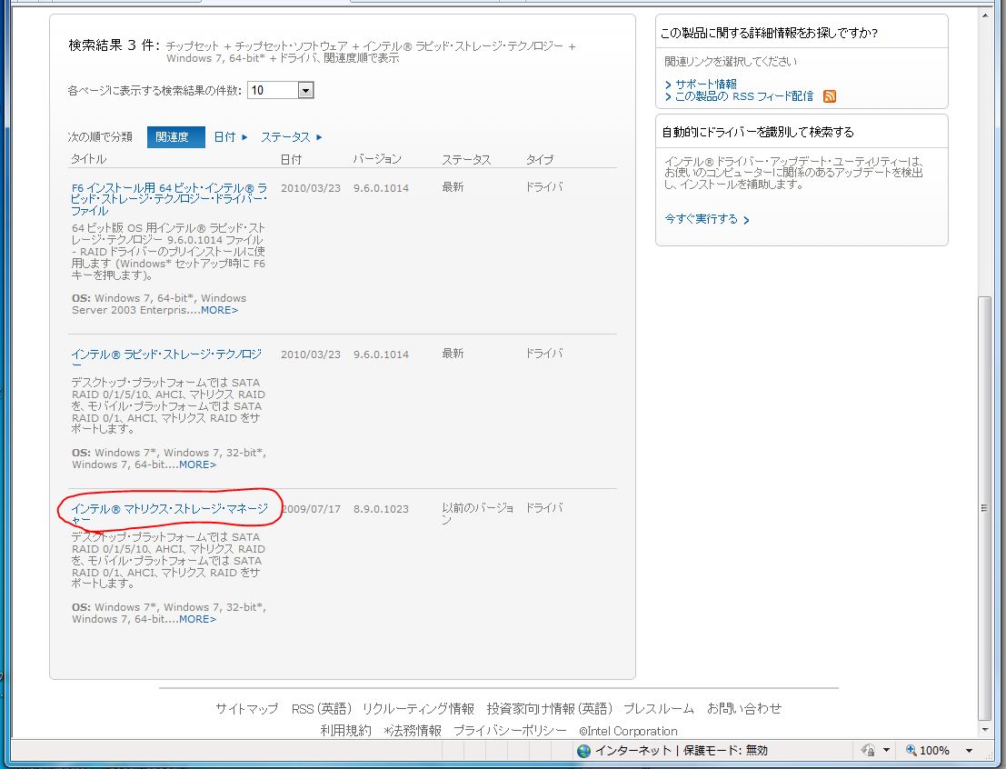Open the インテル ラピッド・ストレージ・テクノロジー result link
The image size is (1006, 769).
click(167, 359)
